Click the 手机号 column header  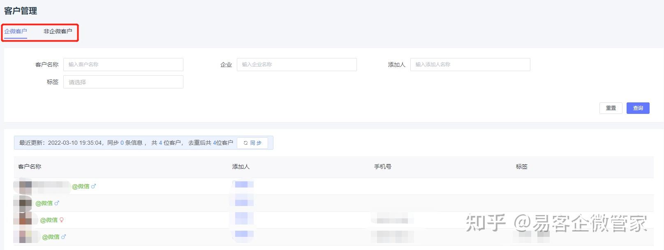pos(383,167)
